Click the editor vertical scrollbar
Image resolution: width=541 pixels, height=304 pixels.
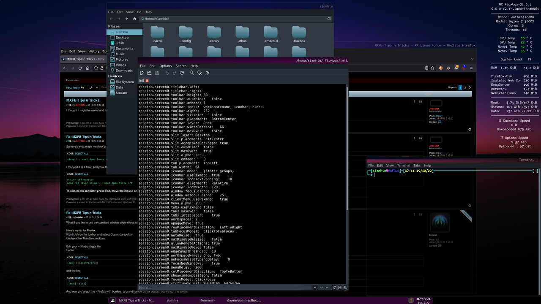(347, 148)
